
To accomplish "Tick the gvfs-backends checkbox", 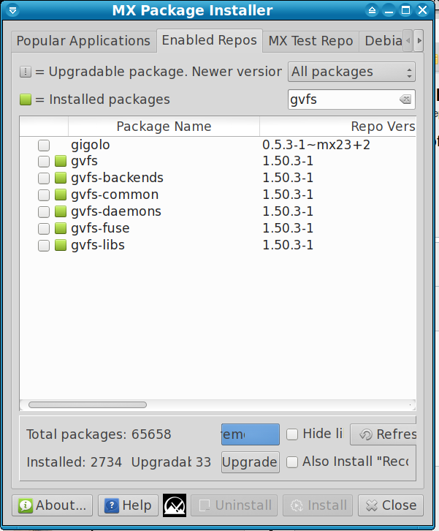I will (44, 178).
